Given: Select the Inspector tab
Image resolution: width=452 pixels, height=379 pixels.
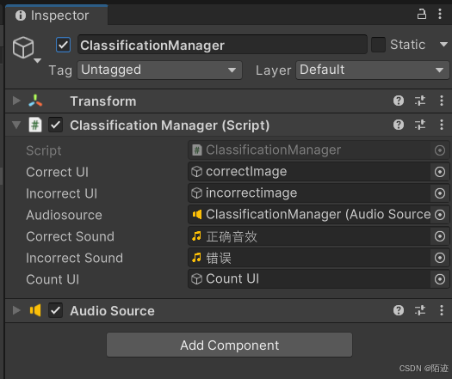Looking at the screenshot, I should coord(57,15).
